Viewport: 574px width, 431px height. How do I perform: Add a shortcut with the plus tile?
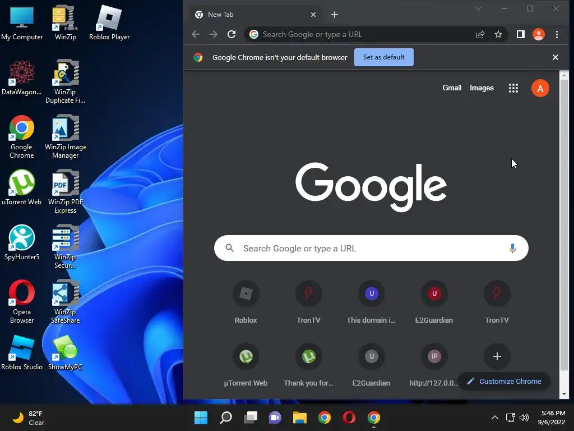(497, 356)
